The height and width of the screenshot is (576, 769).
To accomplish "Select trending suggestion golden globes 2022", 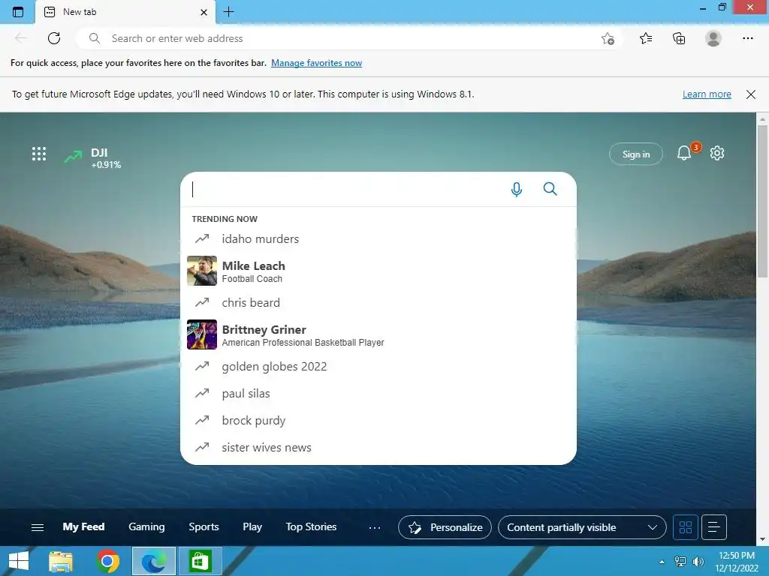I will tap(378, 366).
